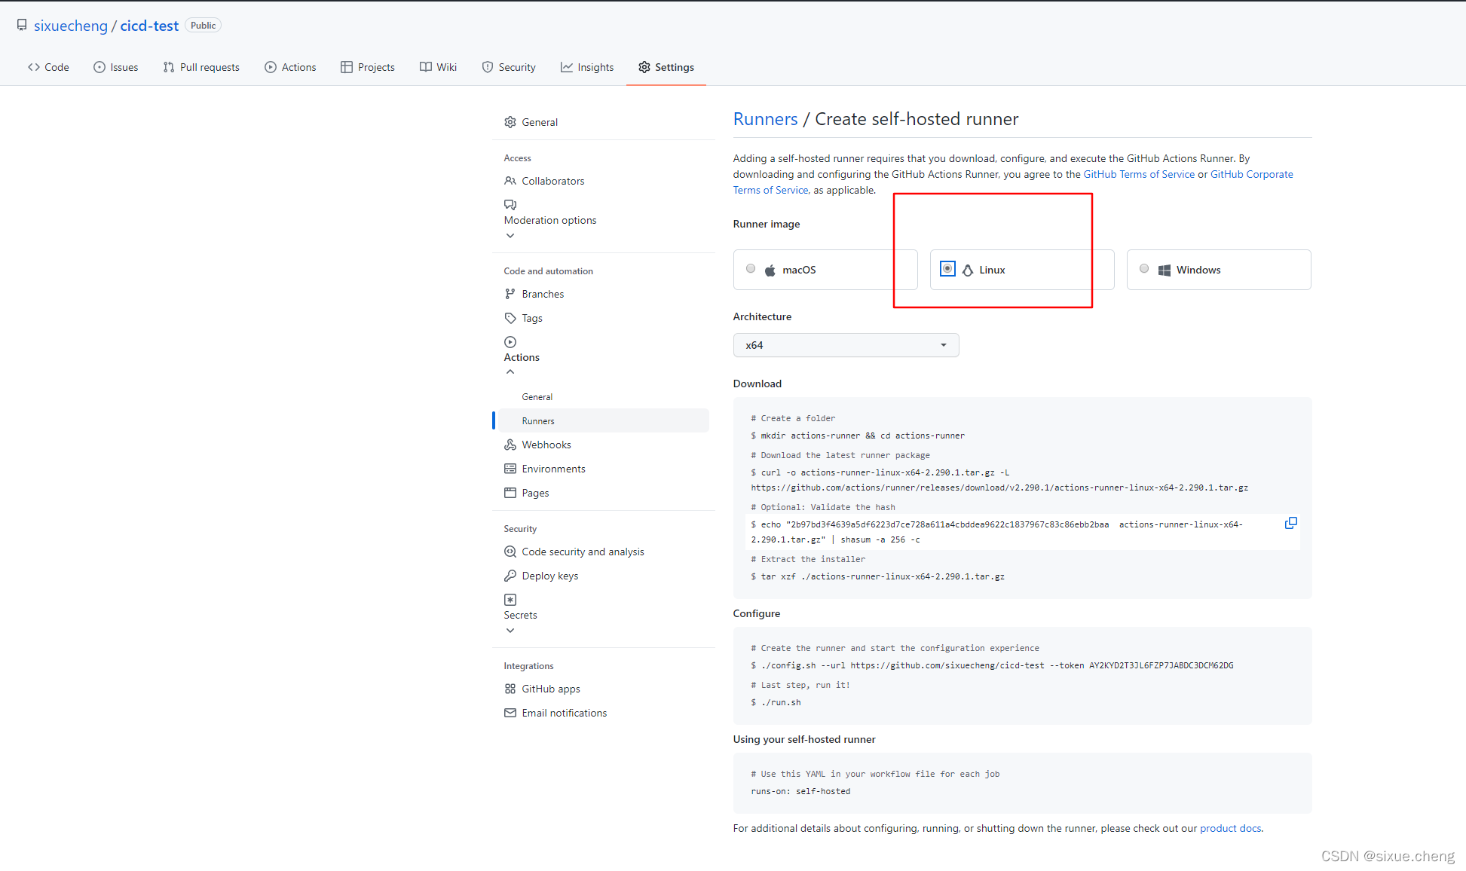
Task: Go to the Projects tab
Action: pos(368,67)
